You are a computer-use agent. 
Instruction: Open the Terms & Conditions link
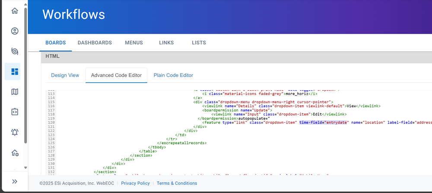click(x=177, y=184)
